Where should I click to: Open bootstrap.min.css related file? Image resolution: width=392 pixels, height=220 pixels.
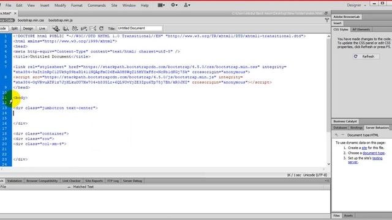click(31, 20)
